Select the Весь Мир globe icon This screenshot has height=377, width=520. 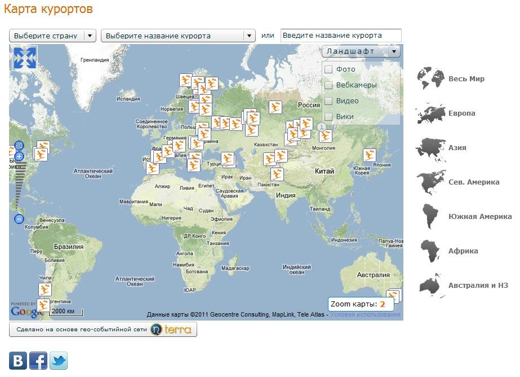click(x=430, y=78)
